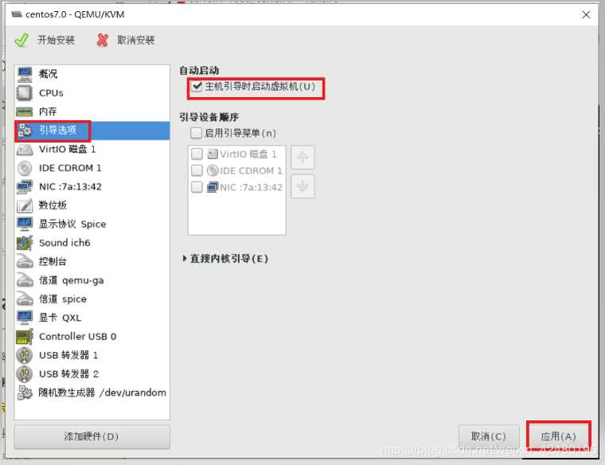The image size is (605, 465).
Task: Select the Sound ich6 sound card icon
Action: 25,243
